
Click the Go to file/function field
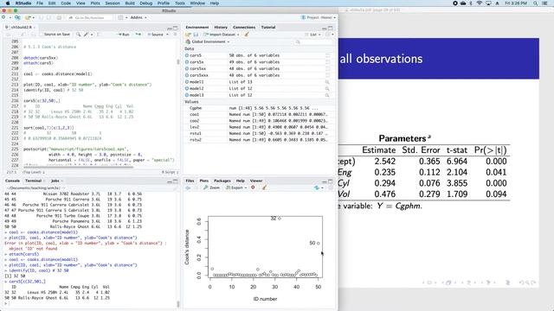[91, 17]
